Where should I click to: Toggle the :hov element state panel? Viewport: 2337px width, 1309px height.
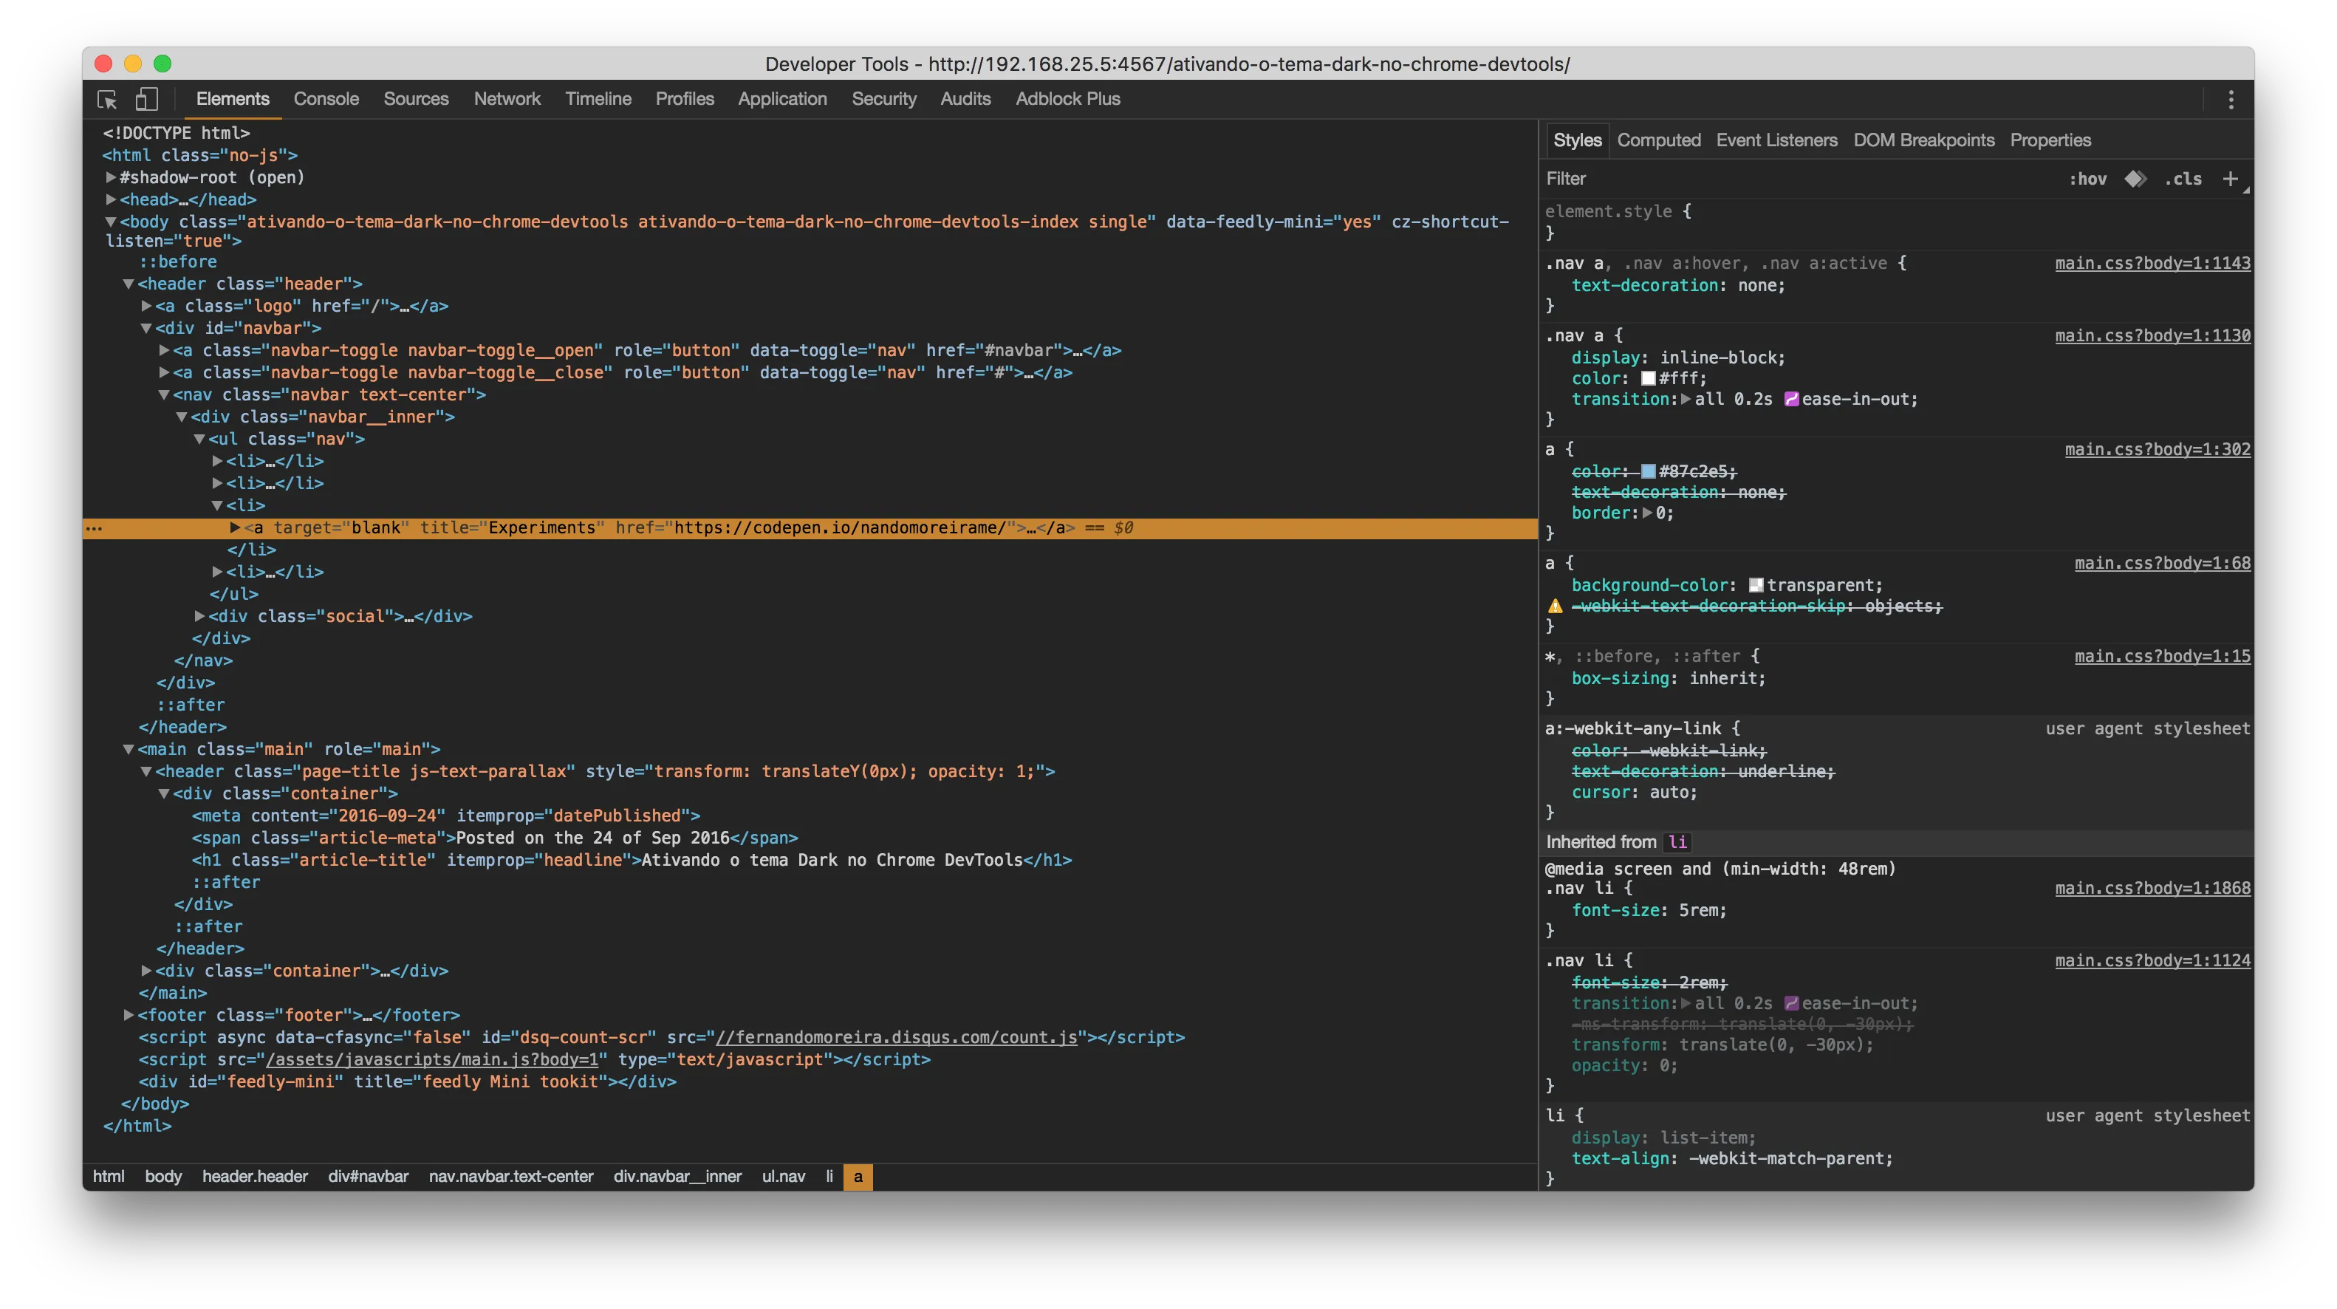point(2087,179)
